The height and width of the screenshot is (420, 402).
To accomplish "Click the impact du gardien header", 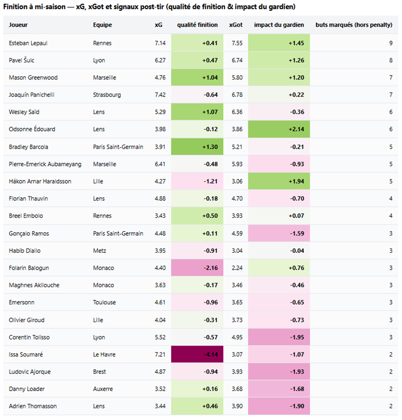I will pos(279,25).
